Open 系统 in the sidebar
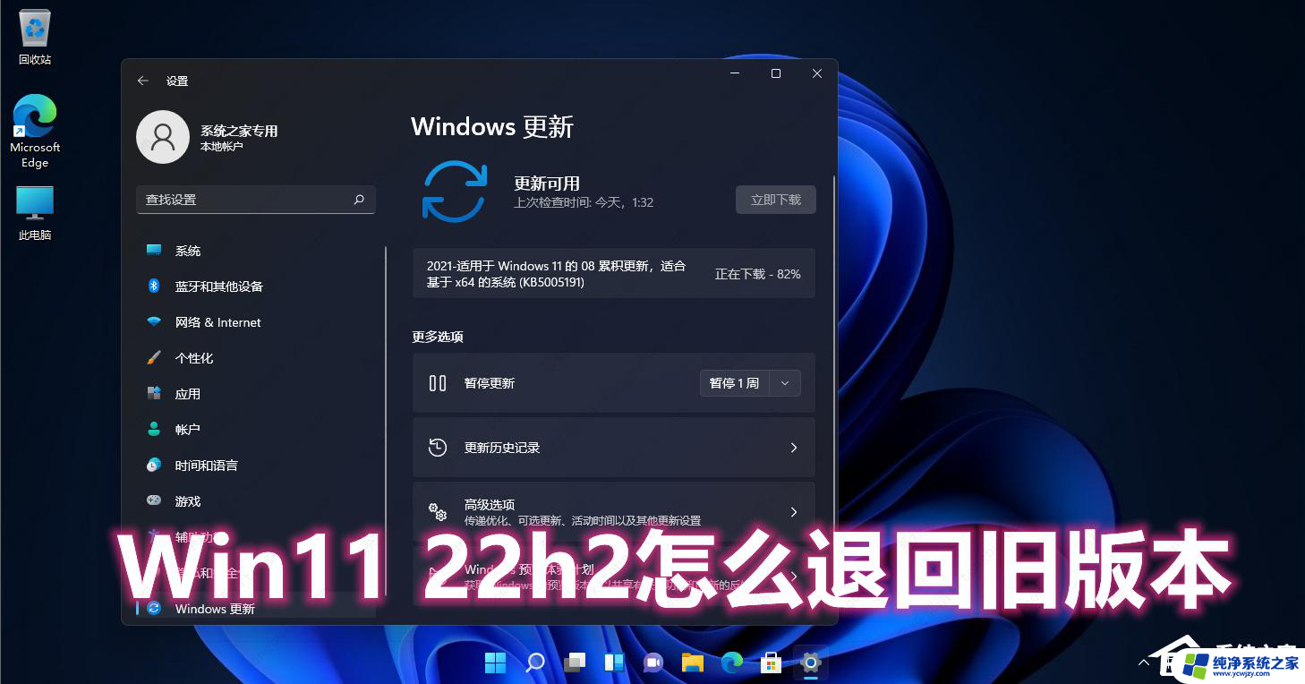 256,251
